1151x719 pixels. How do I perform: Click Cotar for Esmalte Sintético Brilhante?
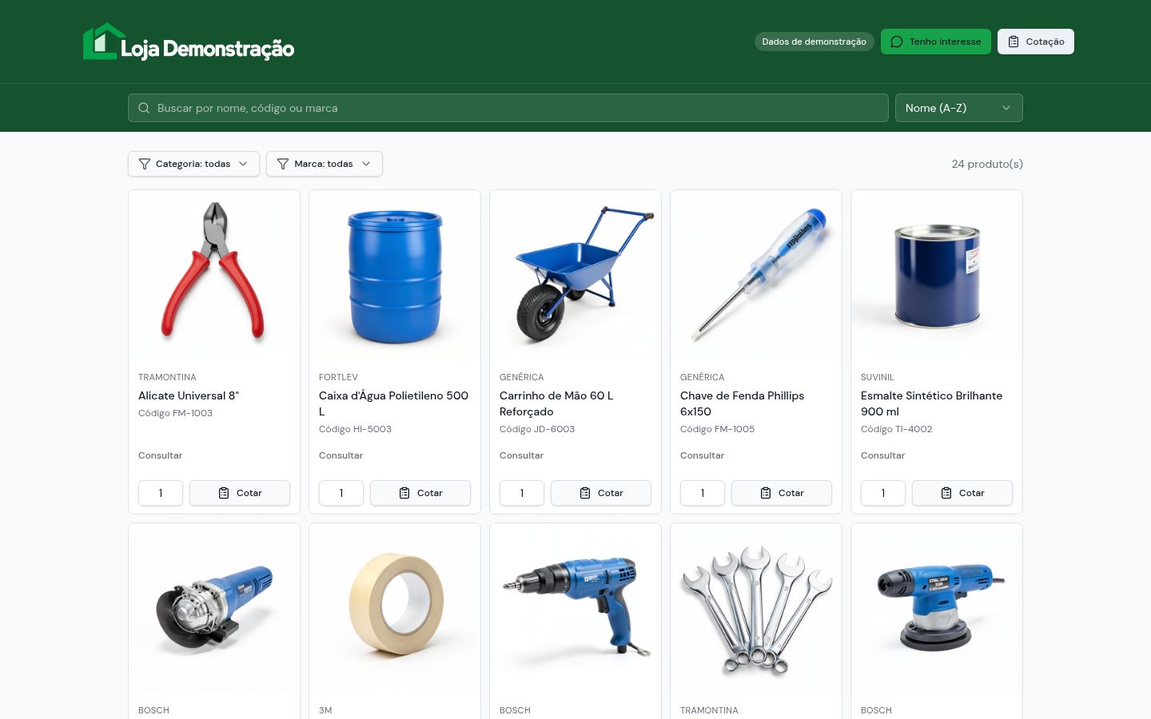(962, 493)
